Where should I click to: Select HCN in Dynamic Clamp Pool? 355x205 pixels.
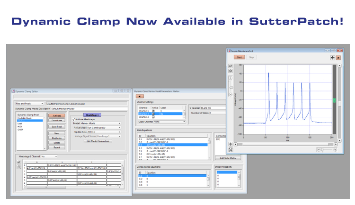[20, 126]
